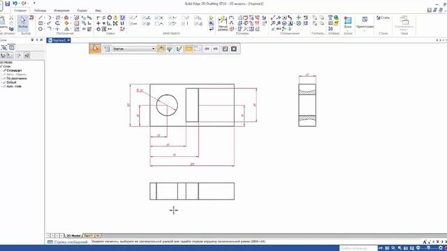Click the Undo arrow icon
447x251 pixels.
(15, 3)
